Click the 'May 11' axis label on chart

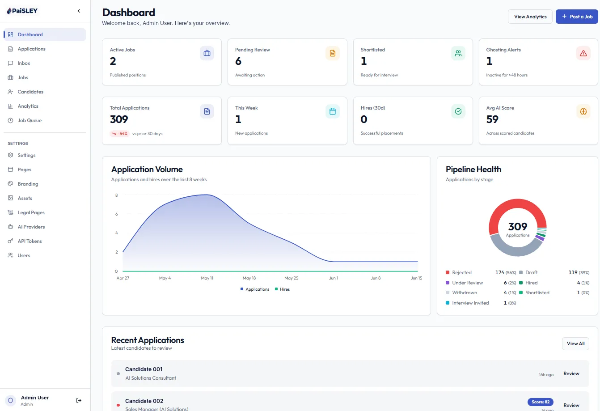(207, 278)
